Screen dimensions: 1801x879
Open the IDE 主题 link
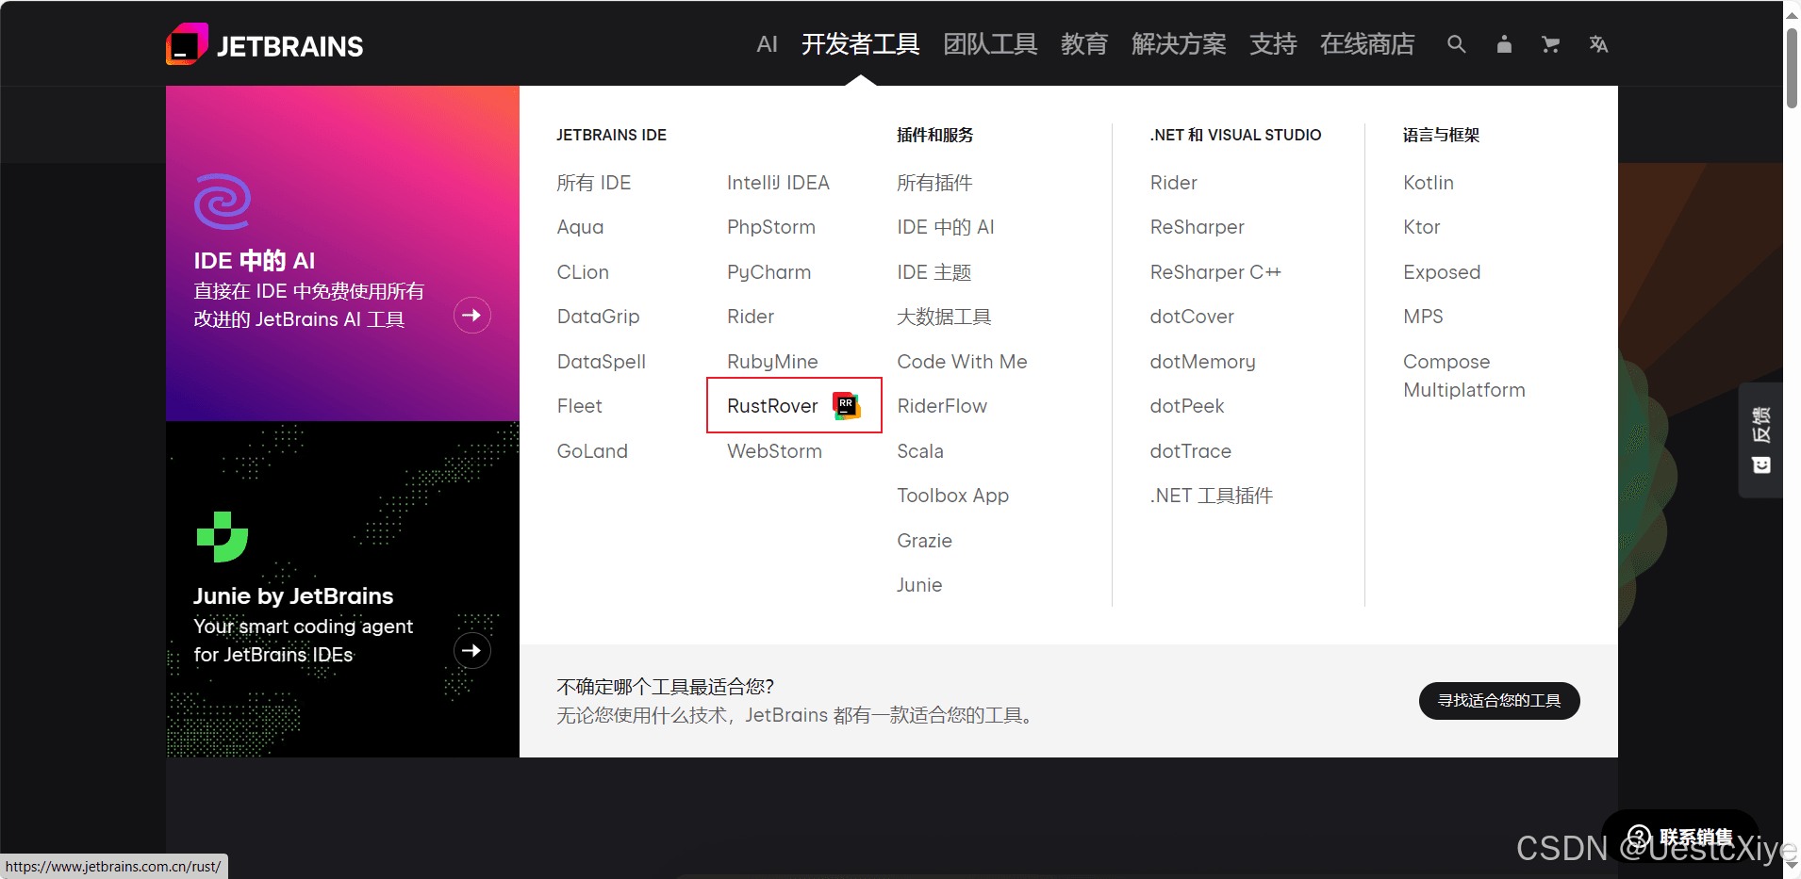tap(934, 272)
